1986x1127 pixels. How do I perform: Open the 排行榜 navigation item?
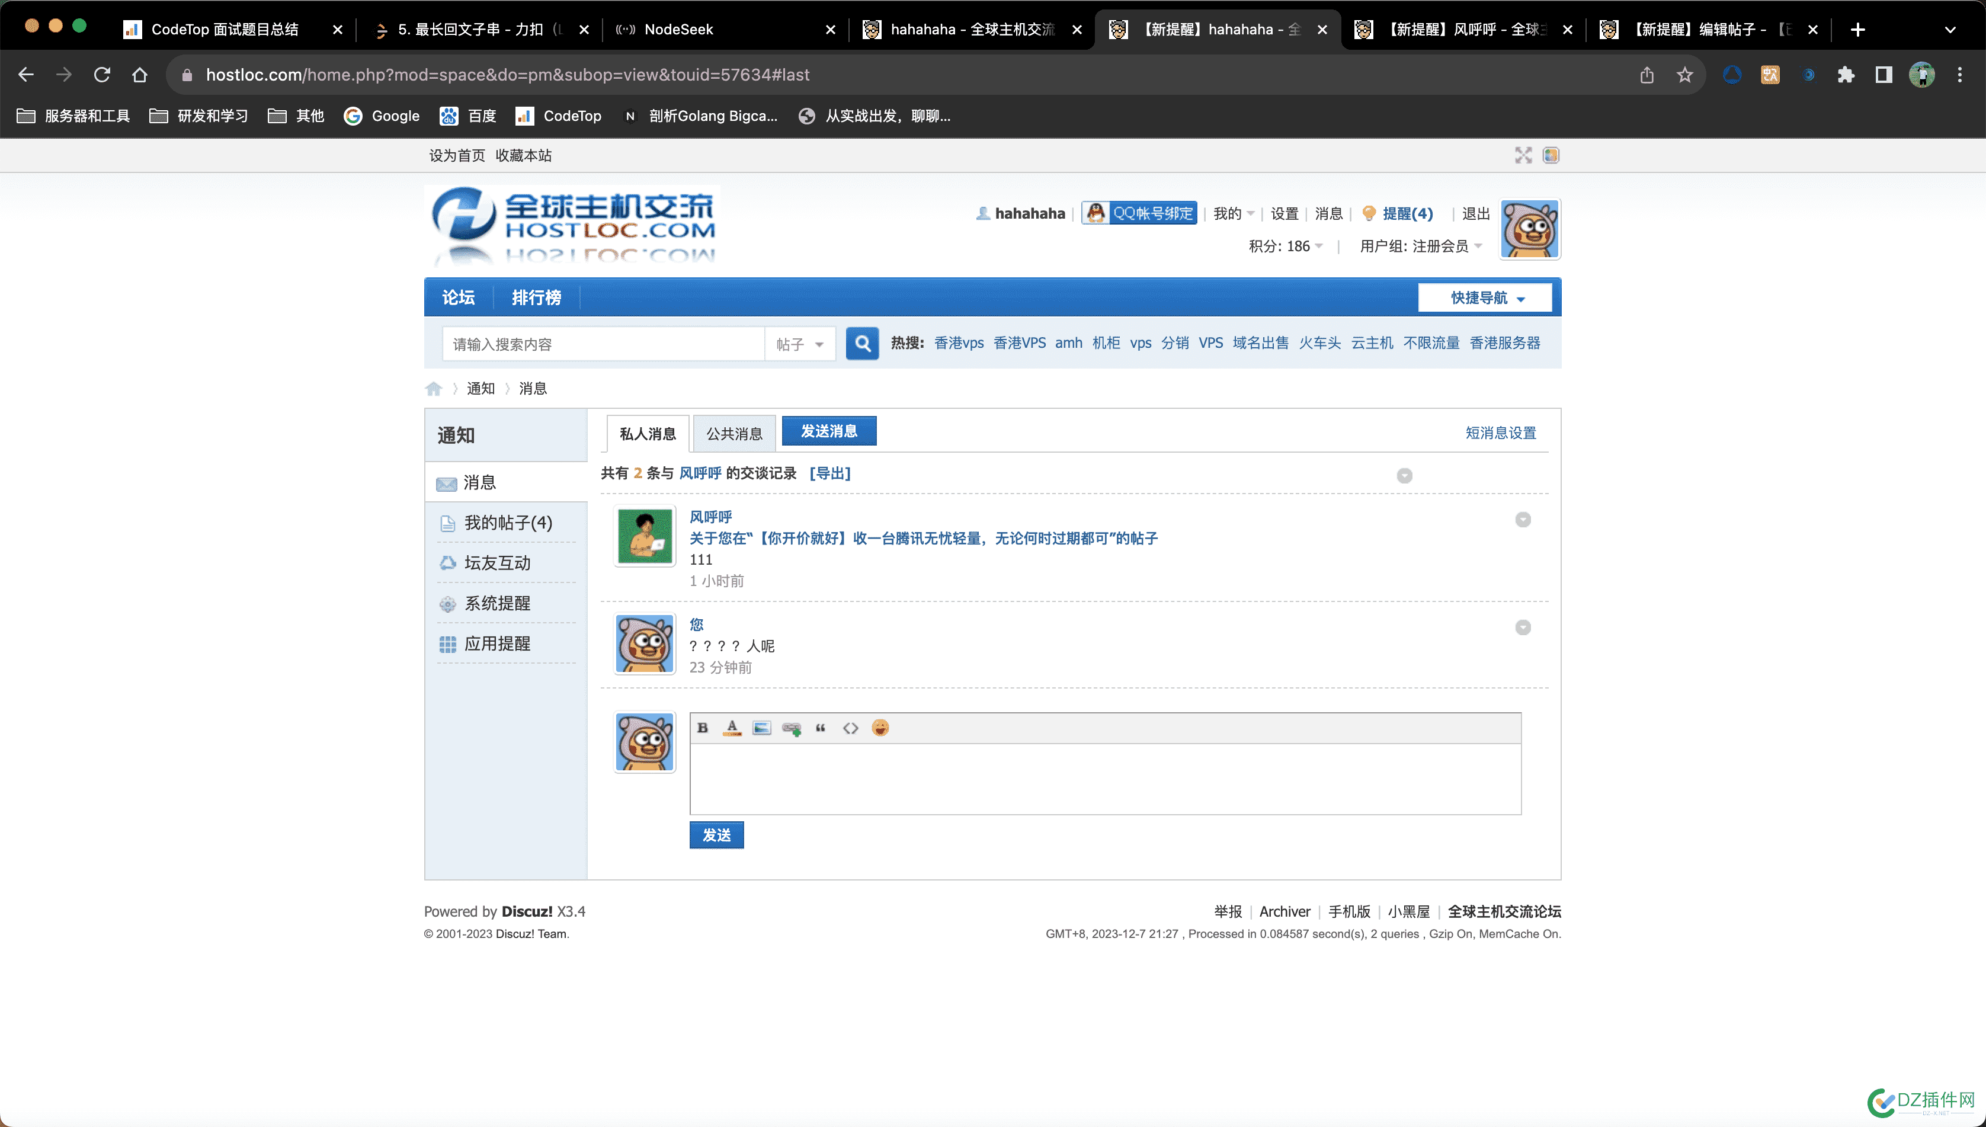[536, 297]
